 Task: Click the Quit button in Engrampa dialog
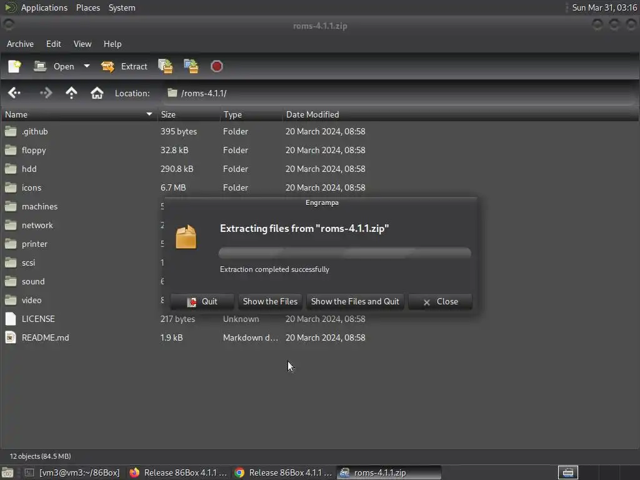(202, 302)
